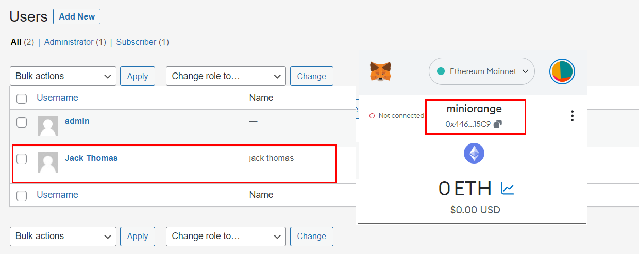Click the jack thomas name cell
639x254 pixels.
pos(272,158)
